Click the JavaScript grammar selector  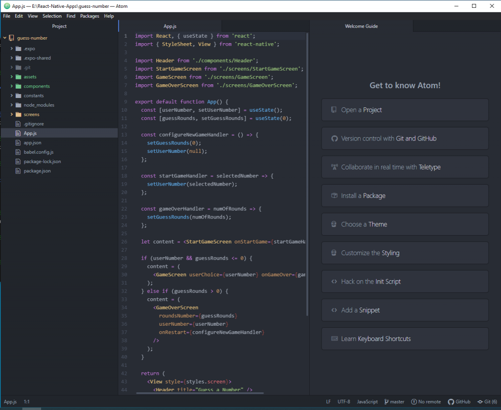(367, 402)
